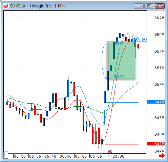Click the 6425 price axis label
168x162 pixels.
pos(159,151)
